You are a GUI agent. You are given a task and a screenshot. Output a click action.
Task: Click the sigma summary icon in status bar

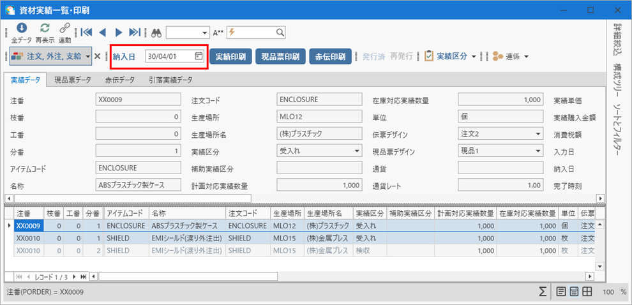(543, 292)
